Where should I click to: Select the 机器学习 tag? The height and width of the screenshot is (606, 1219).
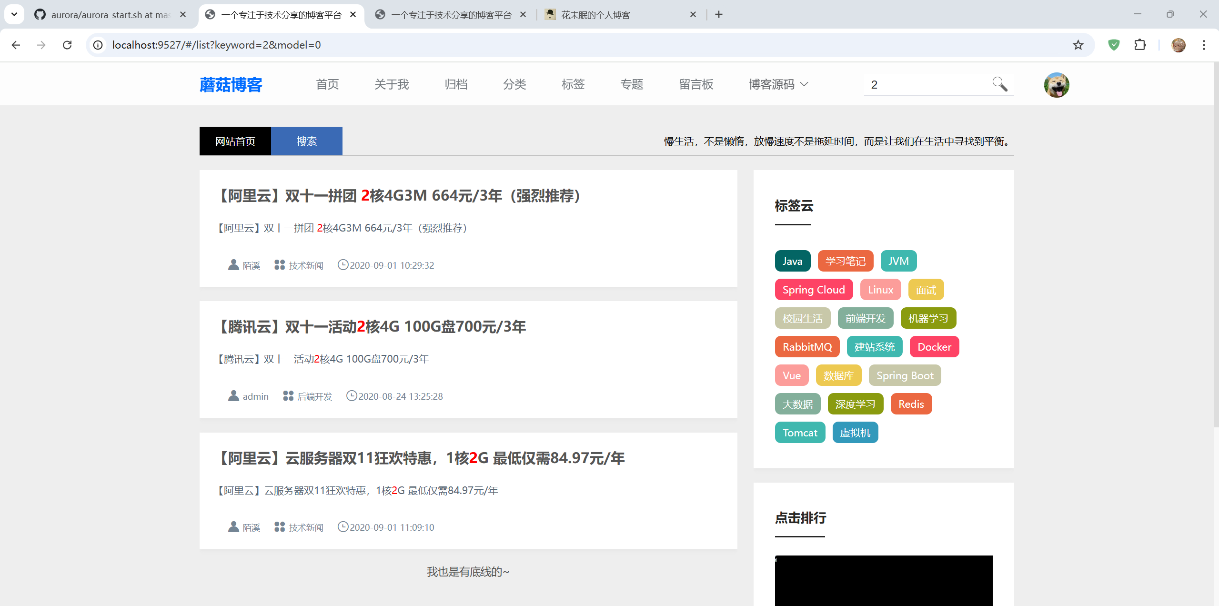pyautogui.click(x=928, y=318)
